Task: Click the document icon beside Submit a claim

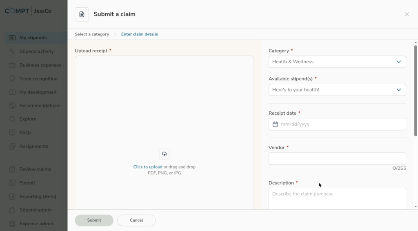Action: click(x=82, y=14)
